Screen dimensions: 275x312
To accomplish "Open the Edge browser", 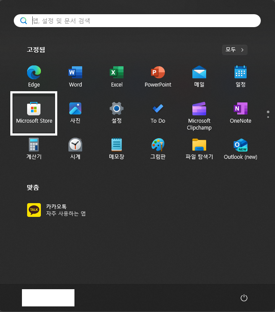I will (x=34, y=77).
